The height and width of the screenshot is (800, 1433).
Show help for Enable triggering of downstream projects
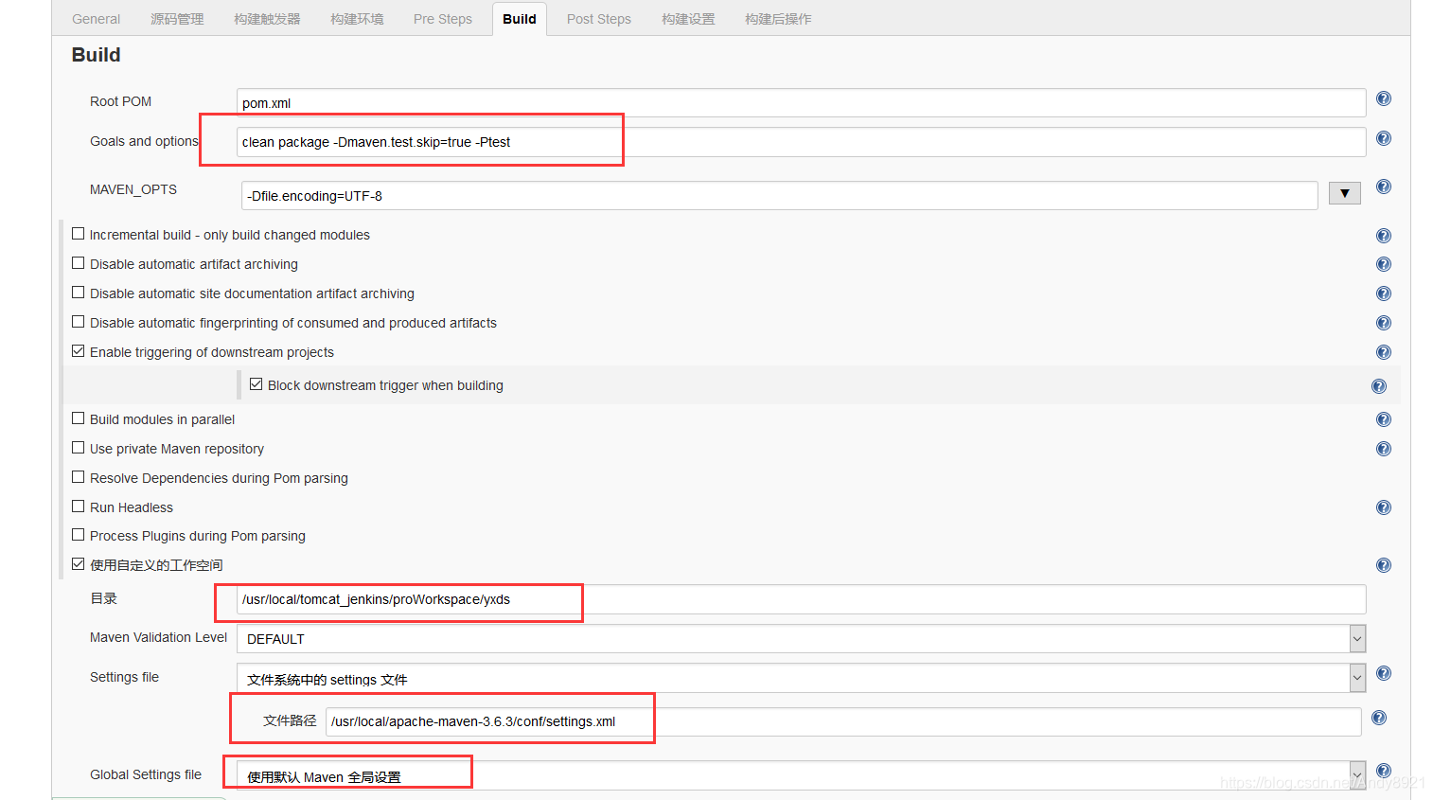pyautogui.click(x=1383, y=352)
